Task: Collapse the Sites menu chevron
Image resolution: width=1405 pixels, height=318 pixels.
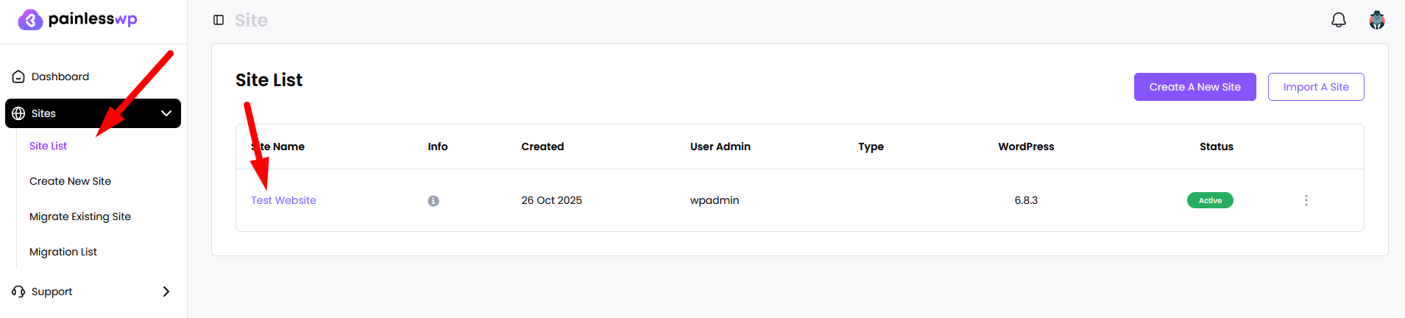Action: point(166,113)
